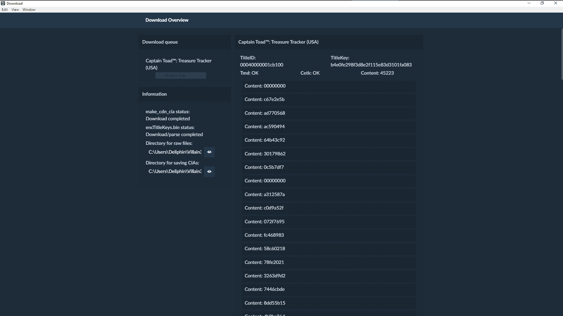Open the Window menu
Screen dimensions: 563x316
[29, 10]
